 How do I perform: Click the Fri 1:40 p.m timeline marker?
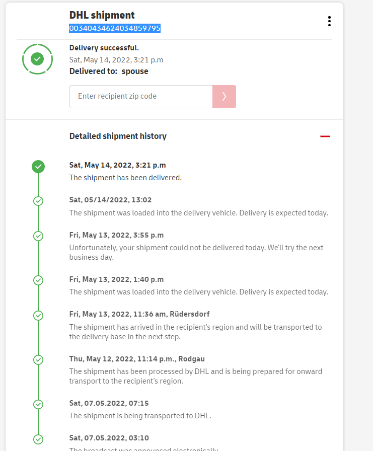click(38, 280)
